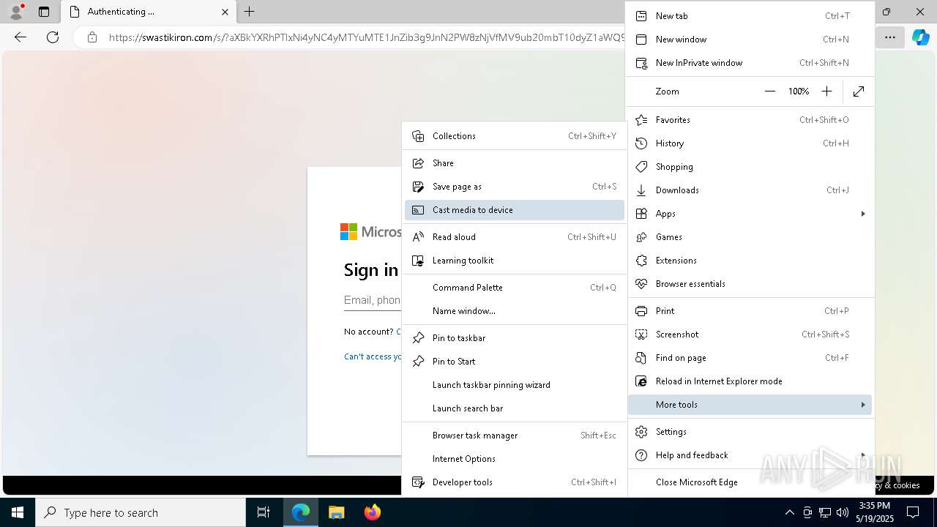Click the Developer tools icon
The image size is (937, 527).
(x=418, y=482)
